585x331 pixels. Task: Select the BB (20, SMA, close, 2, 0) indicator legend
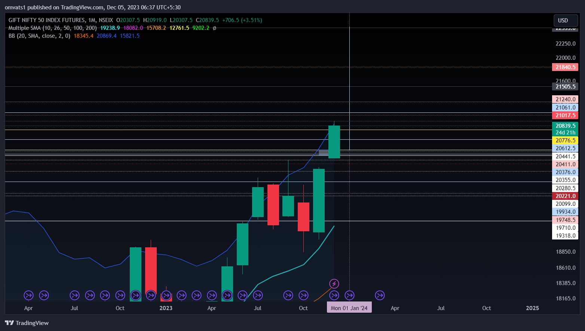pos(39,36)
